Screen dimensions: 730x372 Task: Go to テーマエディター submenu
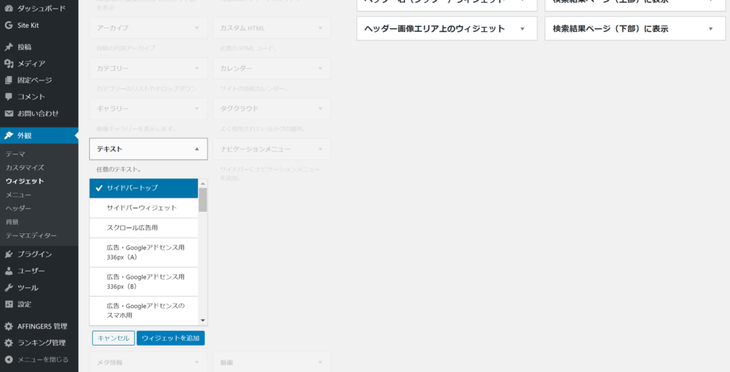[31, 235]
